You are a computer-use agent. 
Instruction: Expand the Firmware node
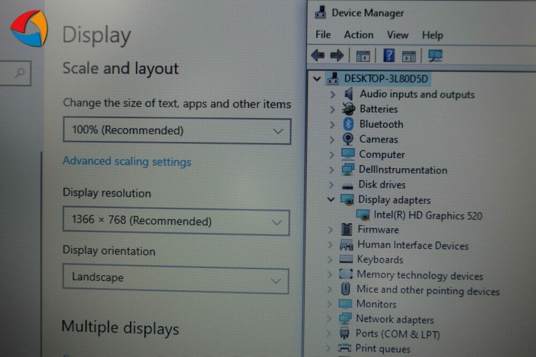(x=330, y=230)
